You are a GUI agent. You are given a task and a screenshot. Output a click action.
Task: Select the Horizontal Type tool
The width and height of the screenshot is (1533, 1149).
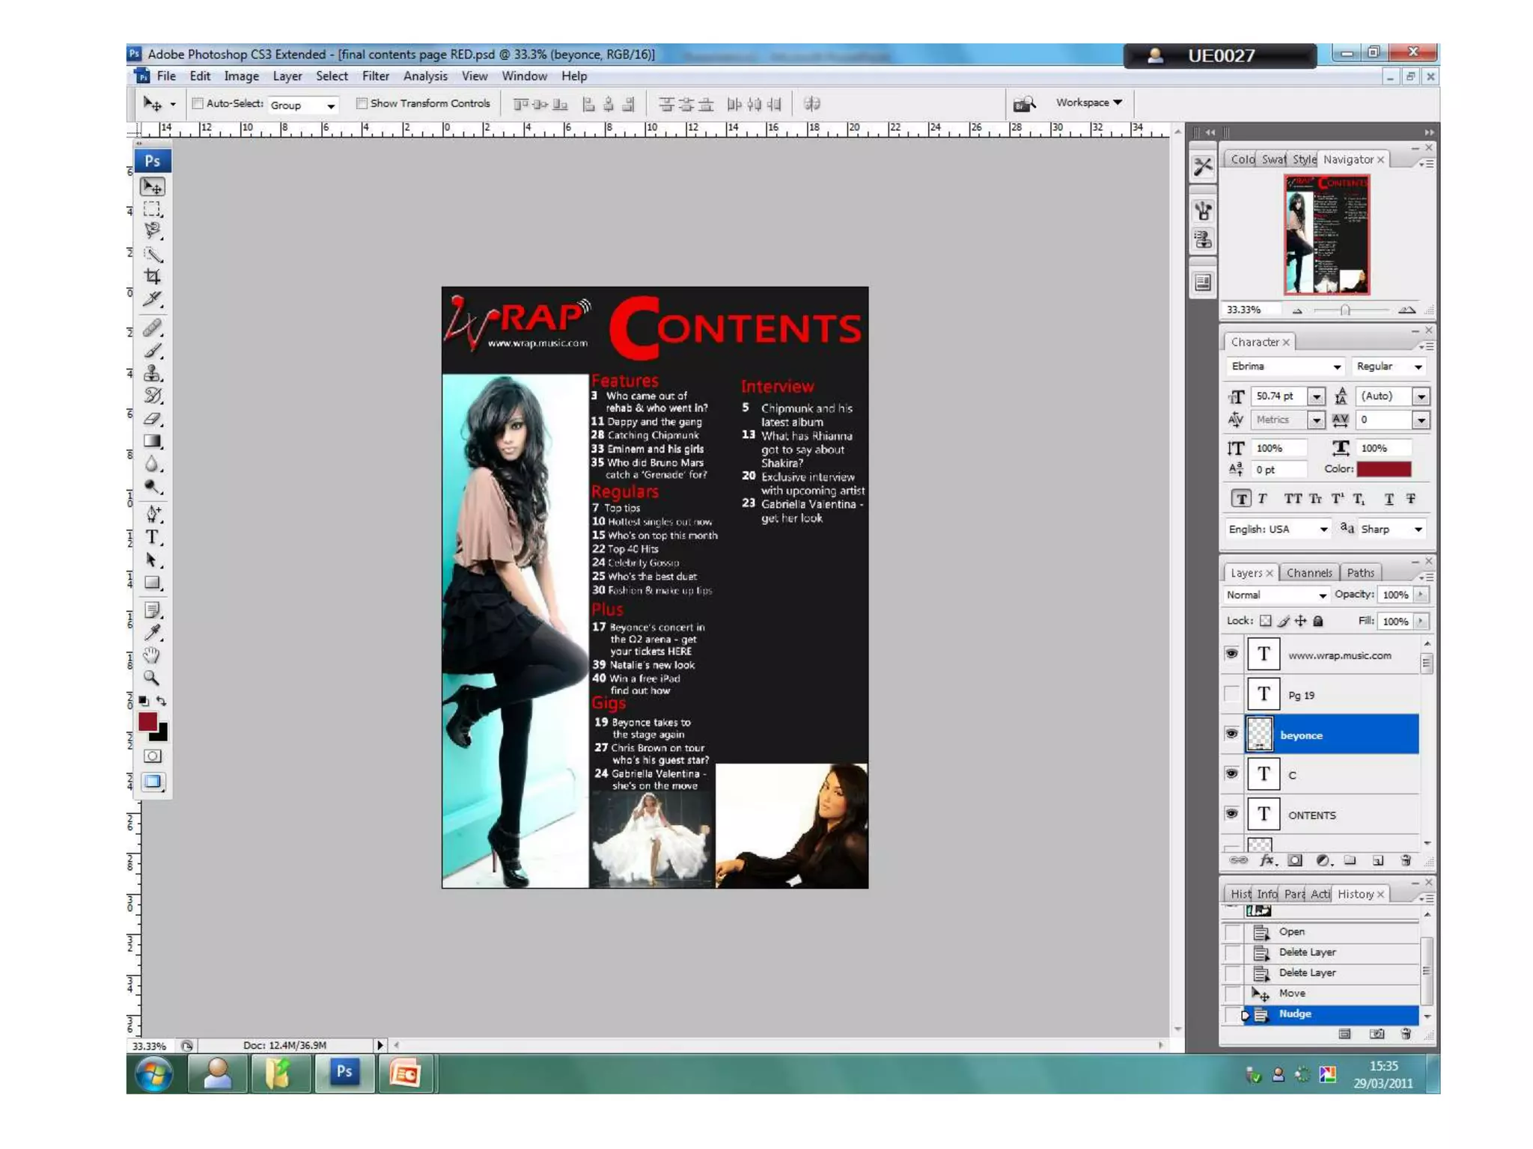point(153,537)
